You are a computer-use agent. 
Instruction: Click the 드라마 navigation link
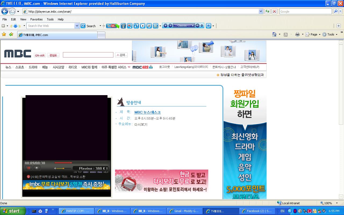(x=33, y=67)
